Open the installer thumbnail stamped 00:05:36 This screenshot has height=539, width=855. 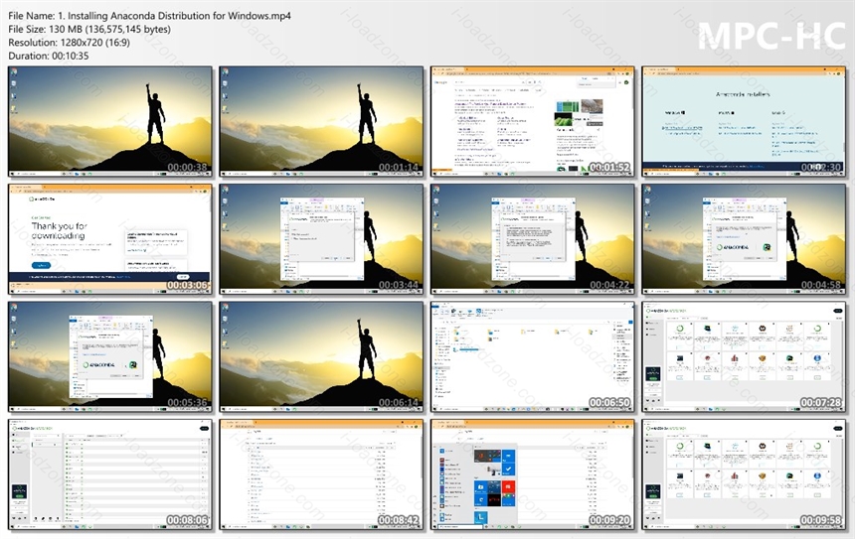pyautogui.click(x=110, y=356)
